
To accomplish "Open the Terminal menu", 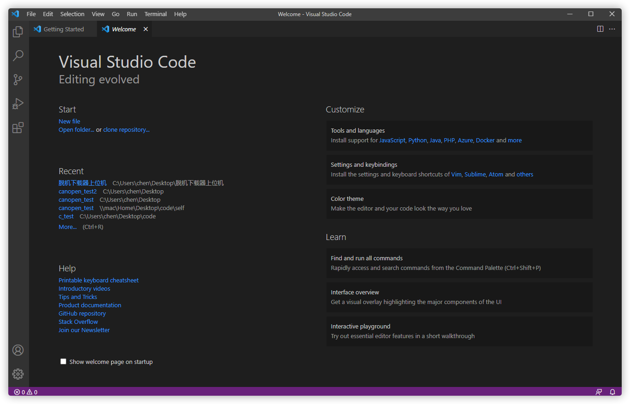I will [x=155, y=14].
